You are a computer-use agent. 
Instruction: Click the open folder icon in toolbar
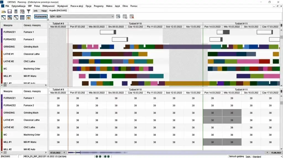click(x=4, y=12)
